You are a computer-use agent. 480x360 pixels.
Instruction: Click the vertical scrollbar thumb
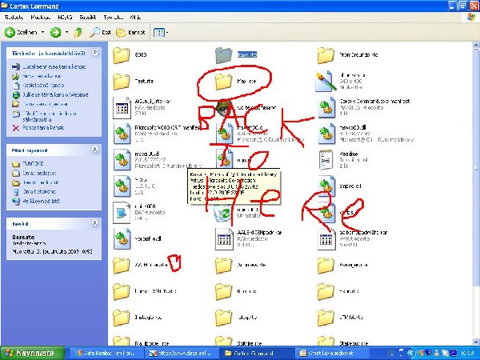pyautogui.click(x=476, y=168)
